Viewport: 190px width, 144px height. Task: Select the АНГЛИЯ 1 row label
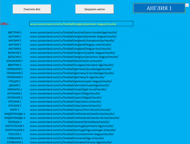point(15,37)
